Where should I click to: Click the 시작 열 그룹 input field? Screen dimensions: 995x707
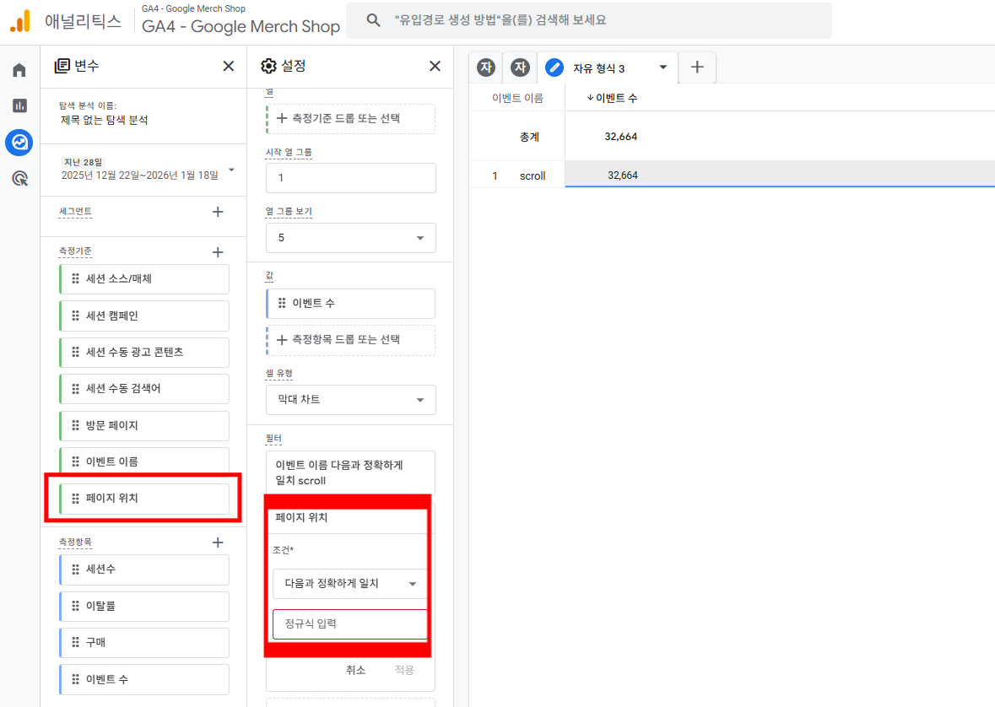(351, 178)
